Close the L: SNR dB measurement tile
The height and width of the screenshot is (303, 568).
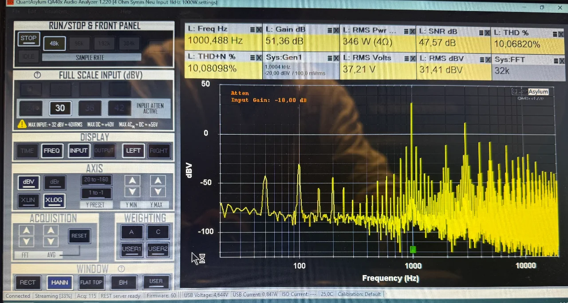coord(487,32)
